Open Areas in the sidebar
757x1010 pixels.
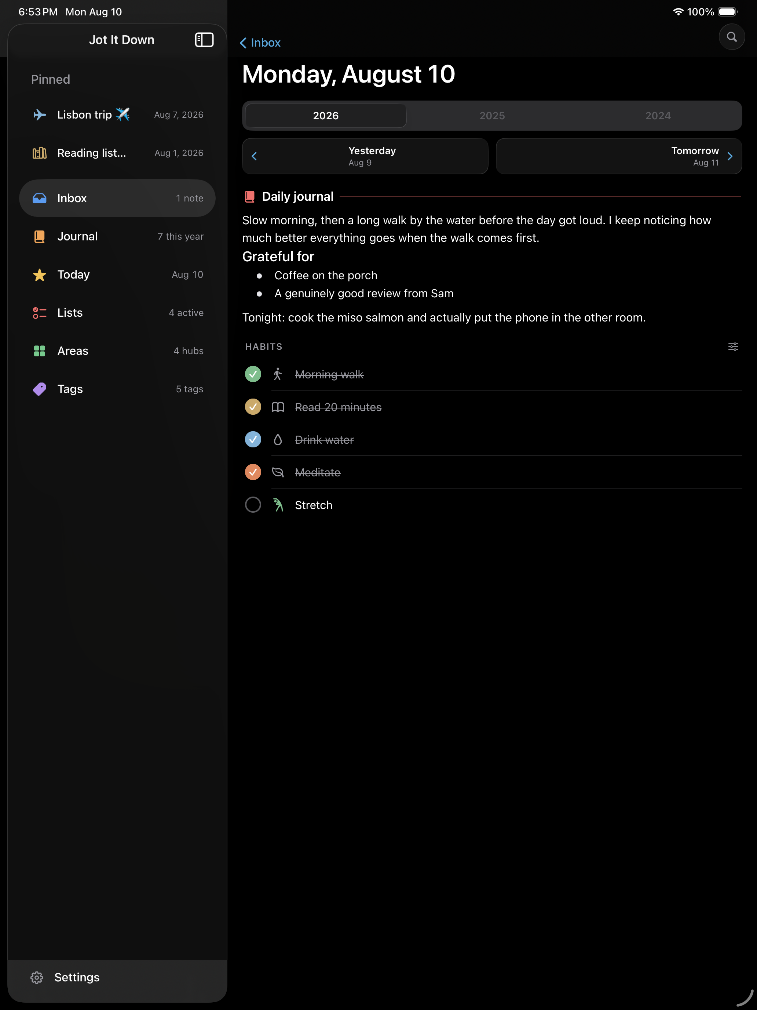point(117,350)
